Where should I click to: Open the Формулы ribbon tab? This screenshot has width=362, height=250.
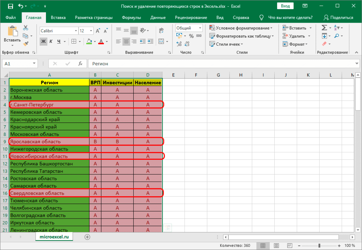[x=132, y=18]
